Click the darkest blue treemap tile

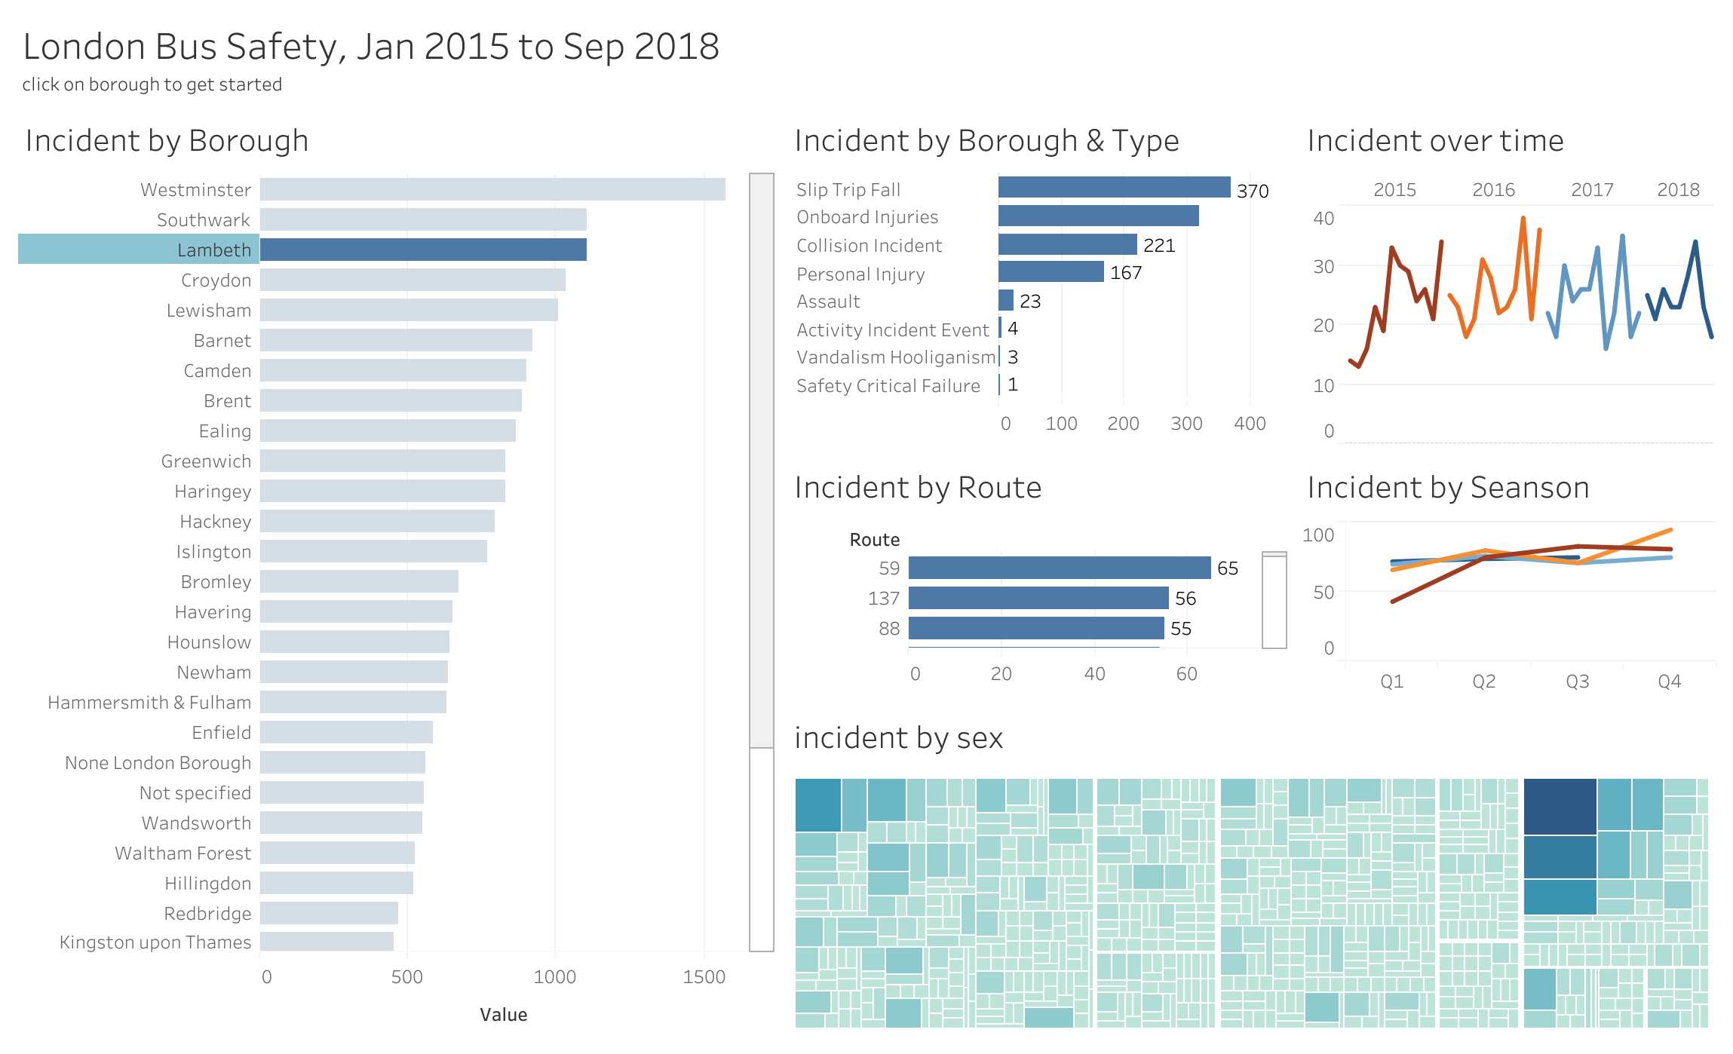(x=1560, y=807)
